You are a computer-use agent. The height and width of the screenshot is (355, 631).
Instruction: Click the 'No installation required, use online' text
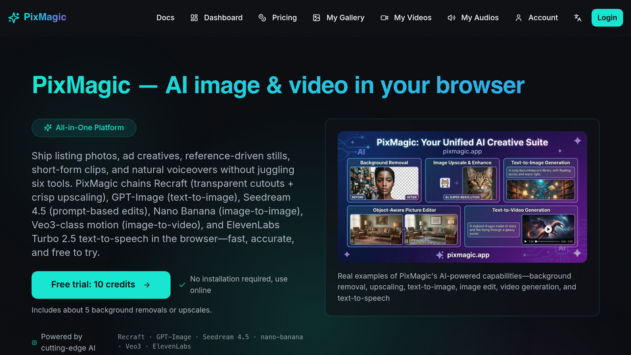[239, 285]
